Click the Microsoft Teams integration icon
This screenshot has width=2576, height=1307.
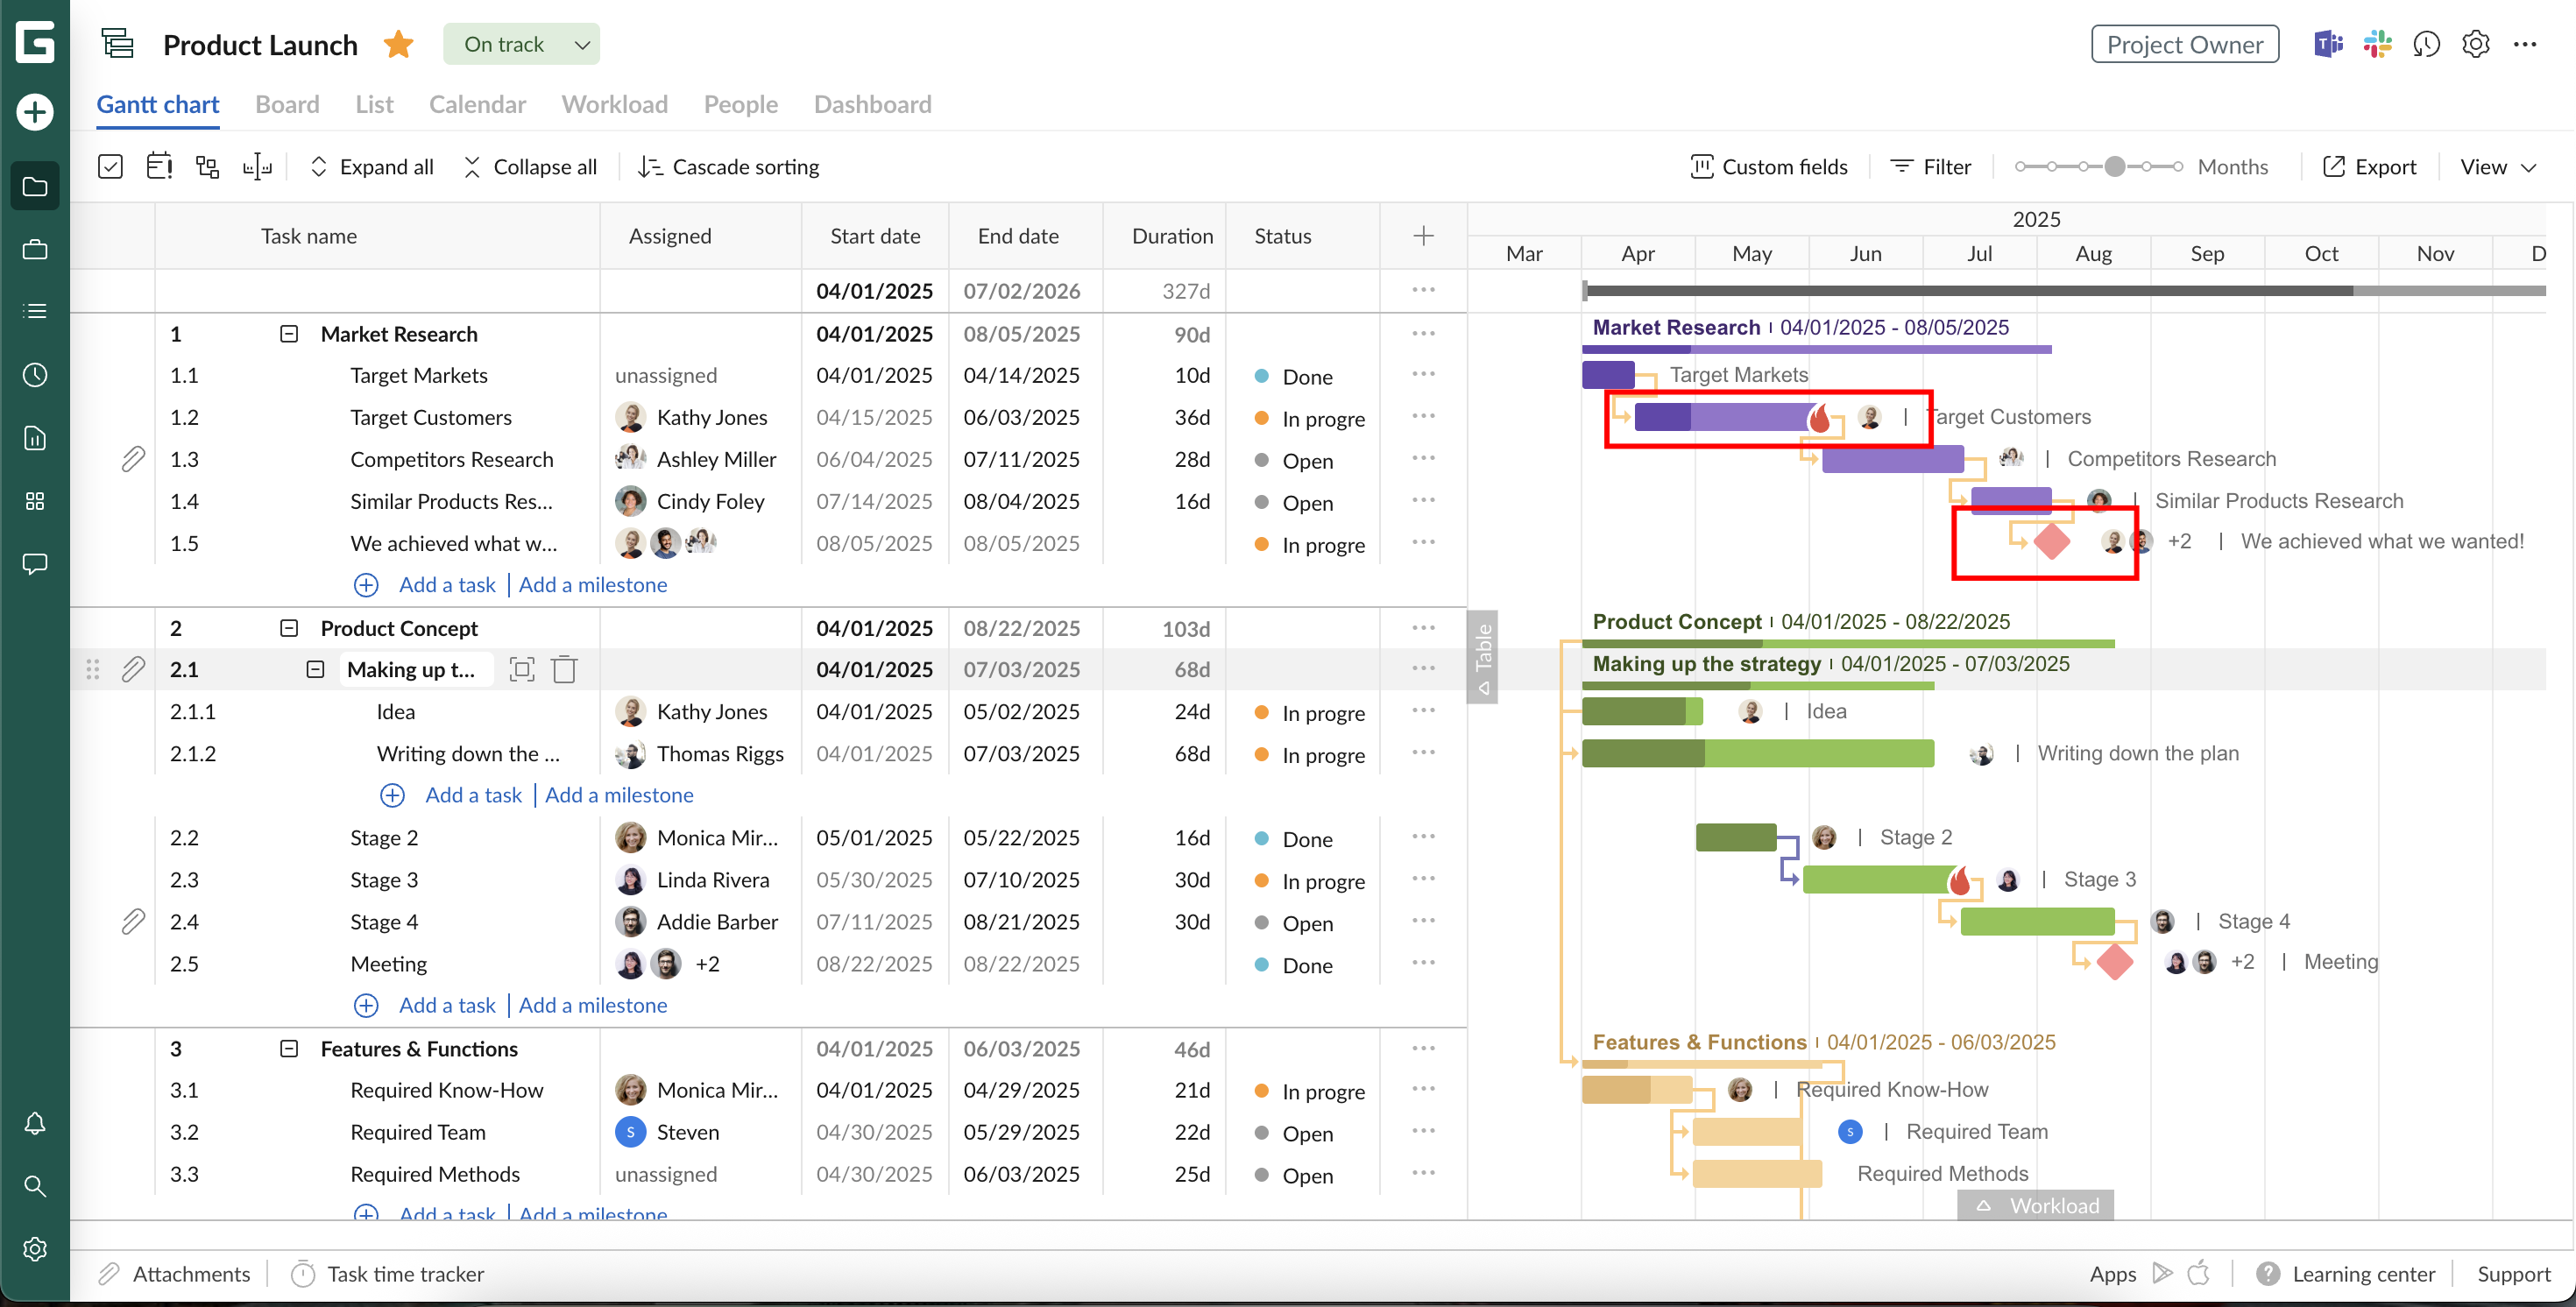click(2328, 44)
